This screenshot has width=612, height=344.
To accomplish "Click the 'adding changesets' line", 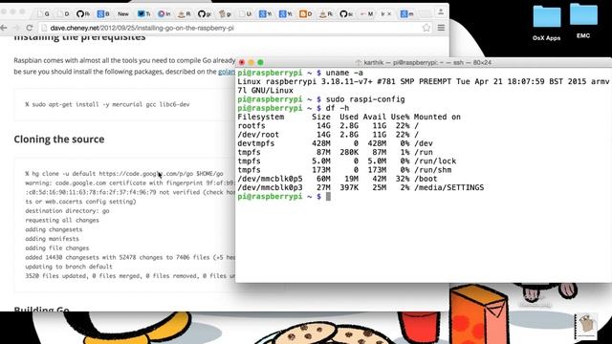I will 54,229.
